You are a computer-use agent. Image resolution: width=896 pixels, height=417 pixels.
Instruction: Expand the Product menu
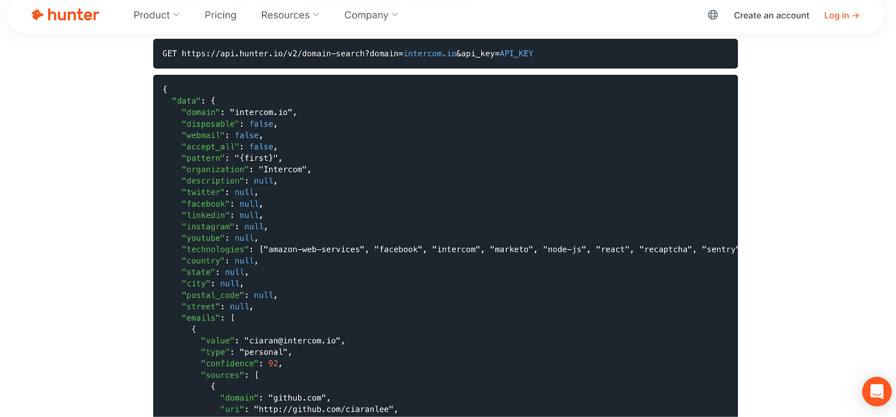tap(156, 15)
